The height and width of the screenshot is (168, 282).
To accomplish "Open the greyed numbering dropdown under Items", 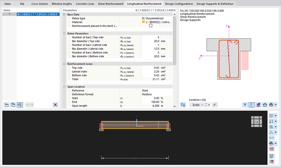I will point(29,105).
